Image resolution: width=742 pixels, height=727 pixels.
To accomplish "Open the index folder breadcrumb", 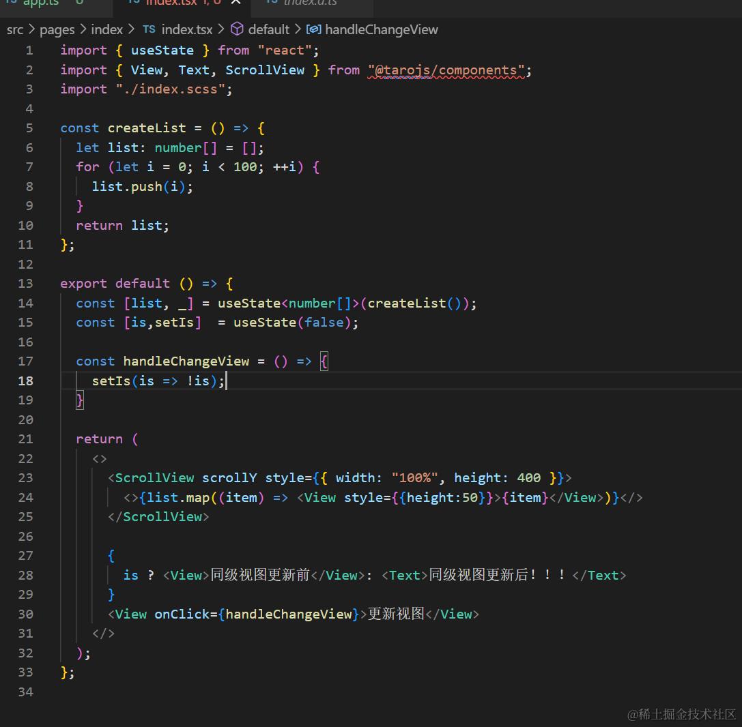I will click(x=106, y=30).
